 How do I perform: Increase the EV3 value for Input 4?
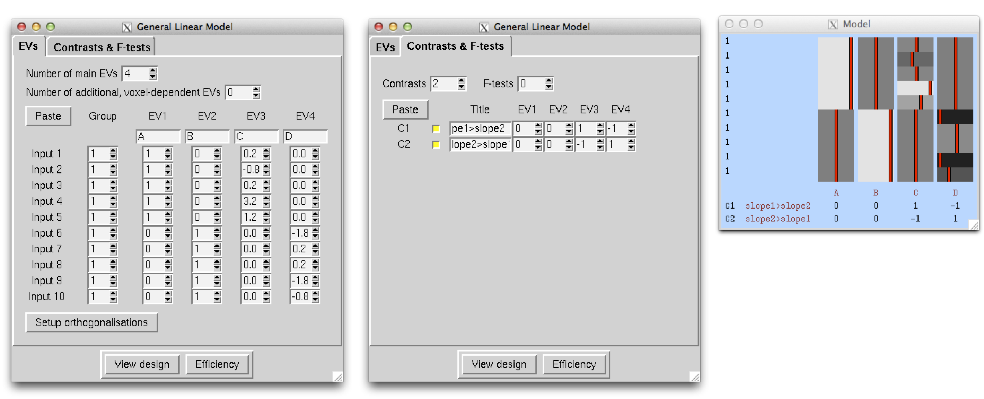266,198
